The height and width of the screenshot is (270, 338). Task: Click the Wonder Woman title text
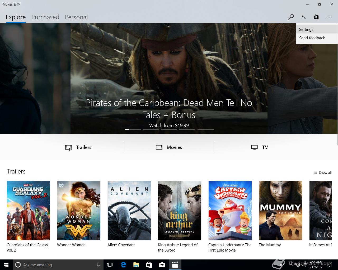click(71, 245)
